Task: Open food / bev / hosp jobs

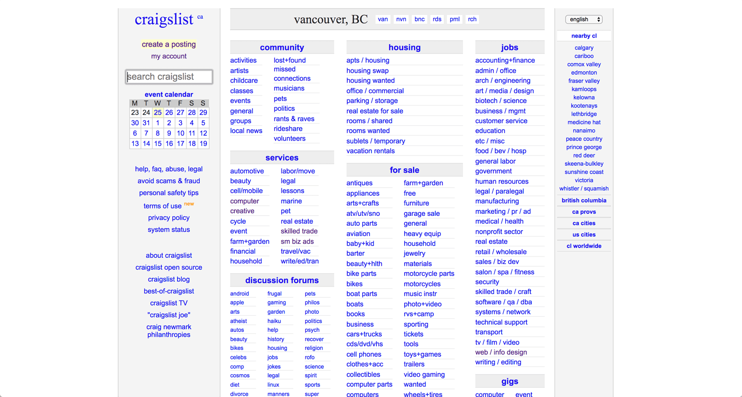Action: (x=501, y=151)
